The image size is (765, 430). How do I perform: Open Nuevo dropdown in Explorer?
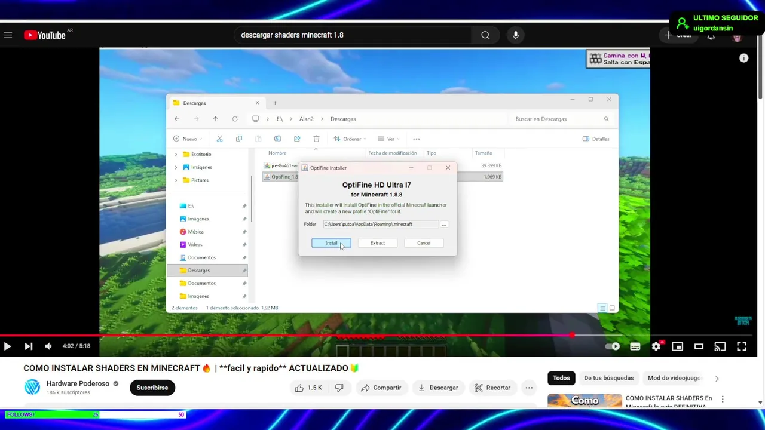click(x=188, y=139)
